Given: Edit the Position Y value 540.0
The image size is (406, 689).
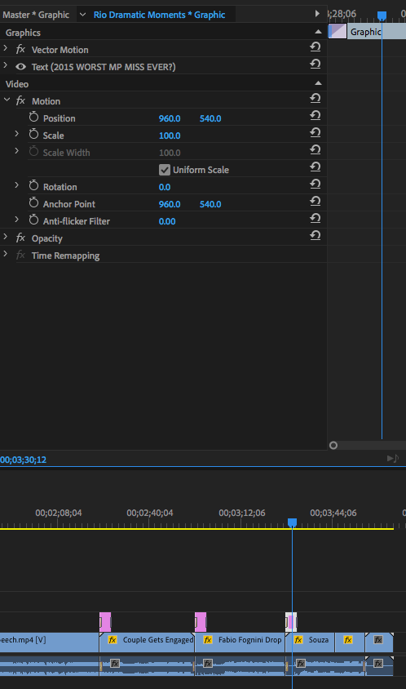Looking at the screenshot, I should [210, 118].
